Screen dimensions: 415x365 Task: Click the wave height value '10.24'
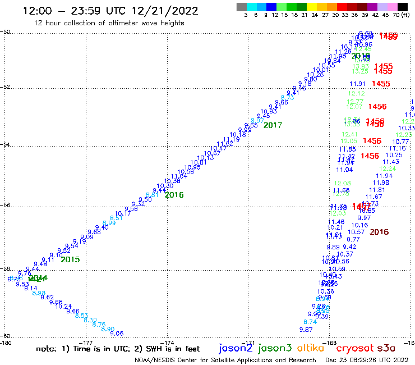(x=63, y=307)
